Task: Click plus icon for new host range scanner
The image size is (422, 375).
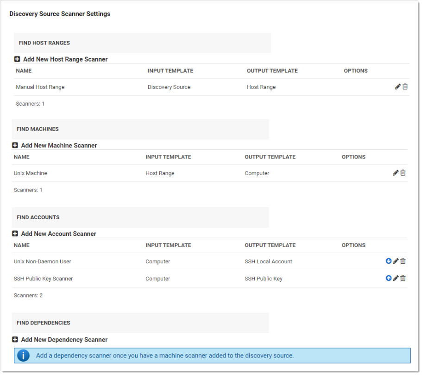Action: 17,59
